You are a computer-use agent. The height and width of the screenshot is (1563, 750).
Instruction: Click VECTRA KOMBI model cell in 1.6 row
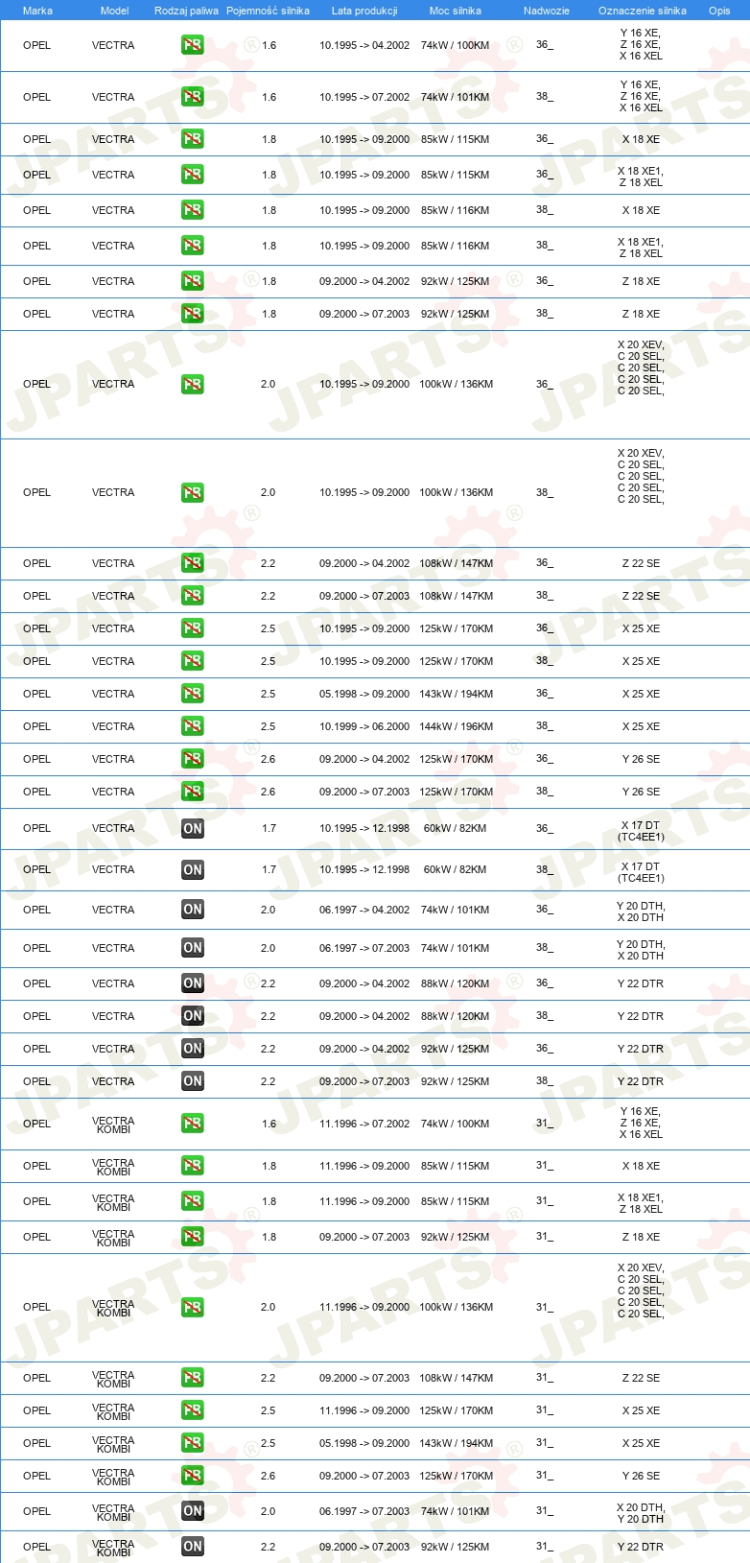113,1125
